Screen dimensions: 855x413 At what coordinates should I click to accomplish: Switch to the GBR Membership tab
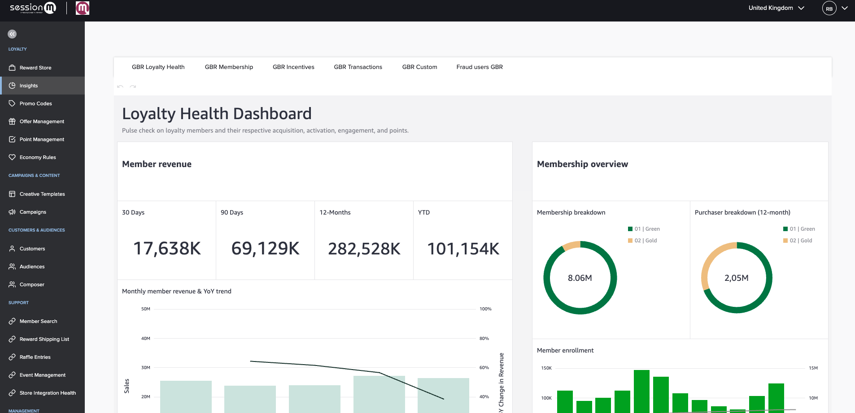point(229,67)
